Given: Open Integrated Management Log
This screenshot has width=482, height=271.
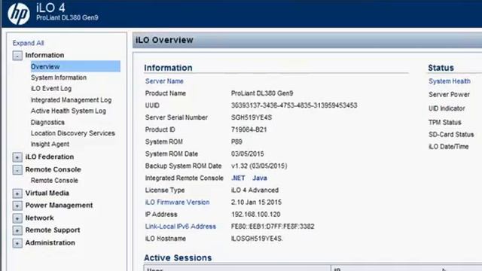Looking at the screenshot, I should tap(71, 100).
